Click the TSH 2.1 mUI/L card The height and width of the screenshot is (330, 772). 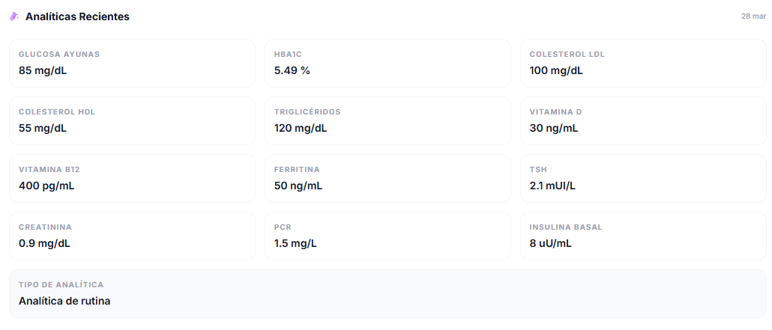click(x=643, y=178)
